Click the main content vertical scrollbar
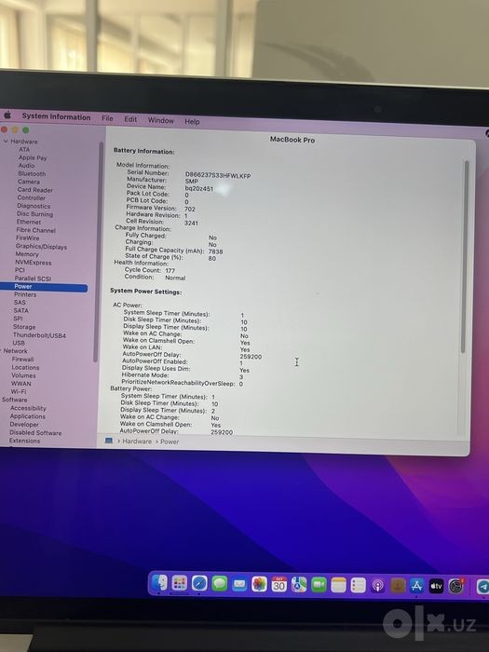Viewport: 489px width, 652px height. click(465, 257)
